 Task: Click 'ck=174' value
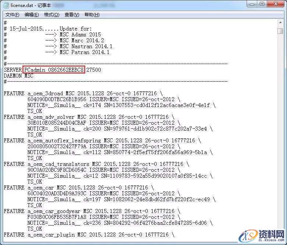pyautogui.click(x=92, y=105)
